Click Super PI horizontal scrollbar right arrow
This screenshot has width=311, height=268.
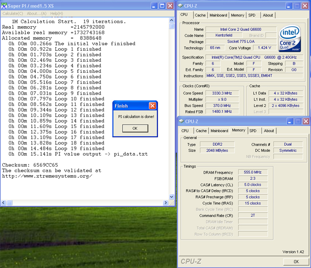point(166,203)
